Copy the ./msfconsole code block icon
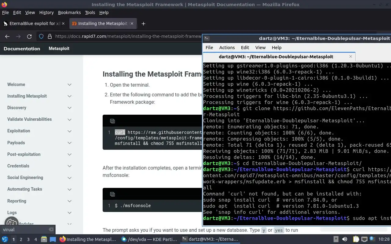 point(112,194)
